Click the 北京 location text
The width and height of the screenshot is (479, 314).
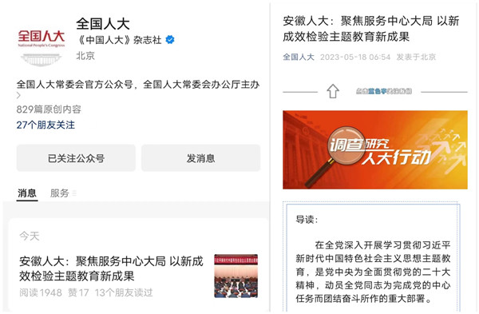click(x=85, y=56)
